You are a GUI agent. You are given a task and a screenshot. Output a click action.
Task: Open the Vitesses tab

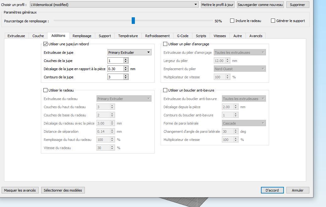click(219, 36)
